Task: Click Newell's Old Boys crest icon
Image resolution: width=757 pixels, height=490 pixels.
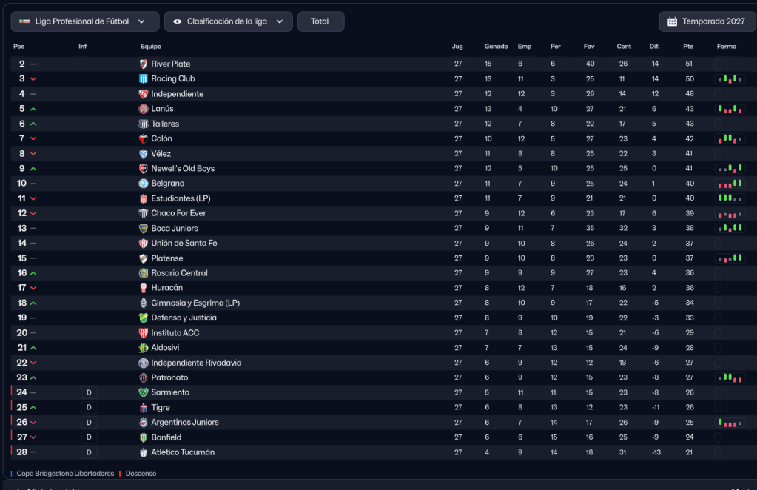Action: click(x=144, y=169)
